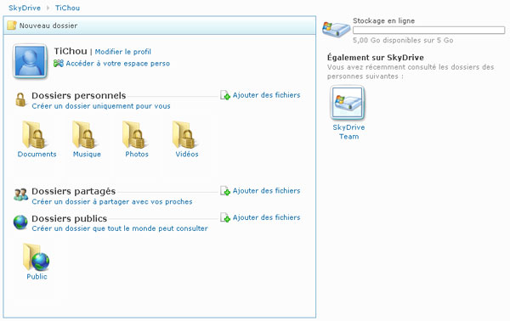Image resolution: width=510 pixels, height=321 pixels.
Task: Open the Musique folder label link
Action: pos(87,154)
